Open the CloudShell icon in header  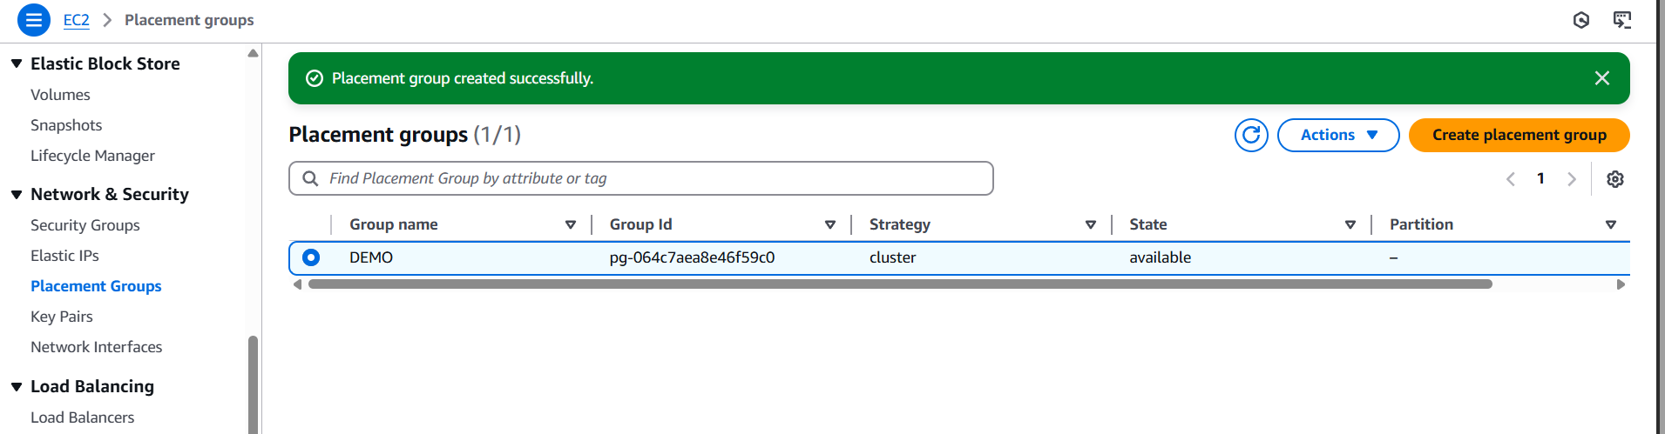pyautogui.click(x=1621, y=19)
